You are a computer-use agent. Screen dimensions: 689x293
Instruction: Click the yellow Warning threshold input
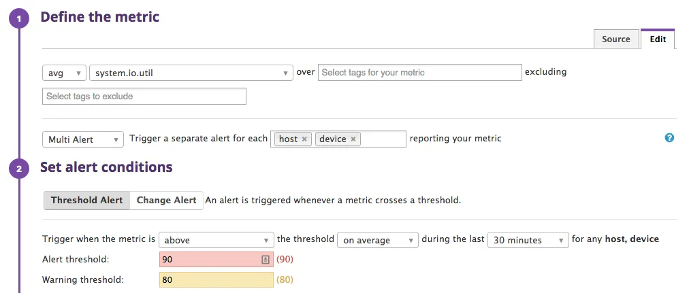coord(216,279)
